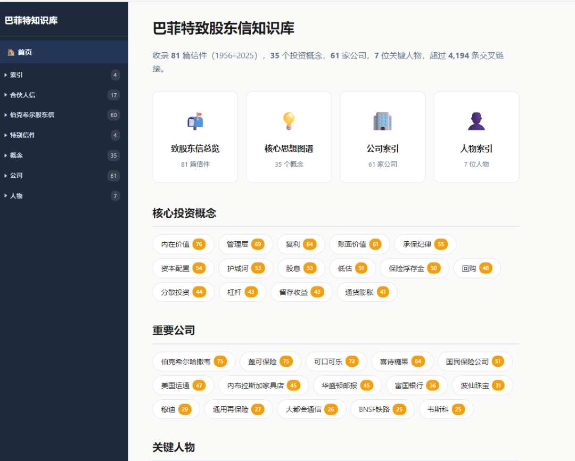Screen dimensions: 575x461
Task: Click 巴菲特知识库 site title
Action: pyautogui.click(x=31, y=21)
